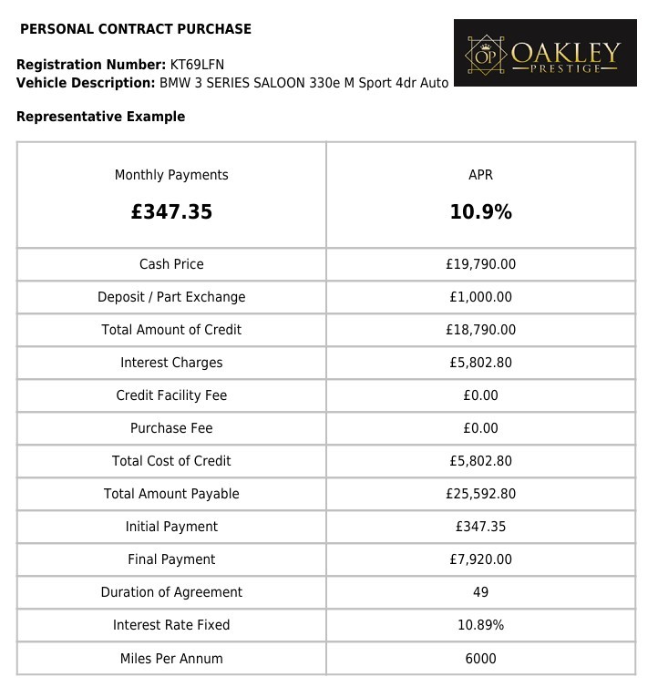Select the Interest Charges label
Image resolution: width=658 pixels, height=687 pixels.
pos(171,363)
